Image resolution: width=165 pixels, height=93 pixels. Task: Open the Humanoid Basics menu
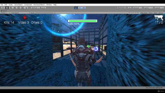[39, 5]
